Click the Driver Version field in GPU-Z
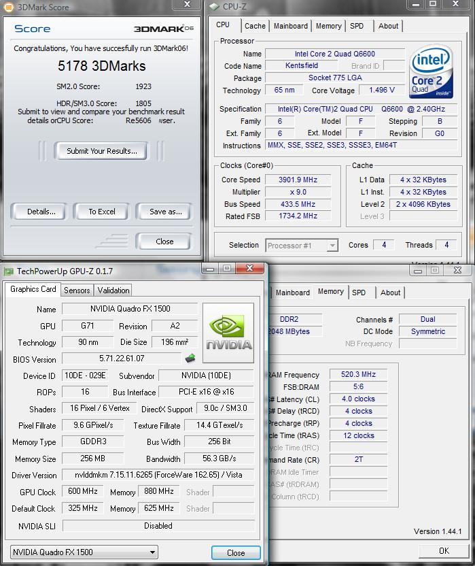The image size is (475, 566). click(x=158, y=475)
